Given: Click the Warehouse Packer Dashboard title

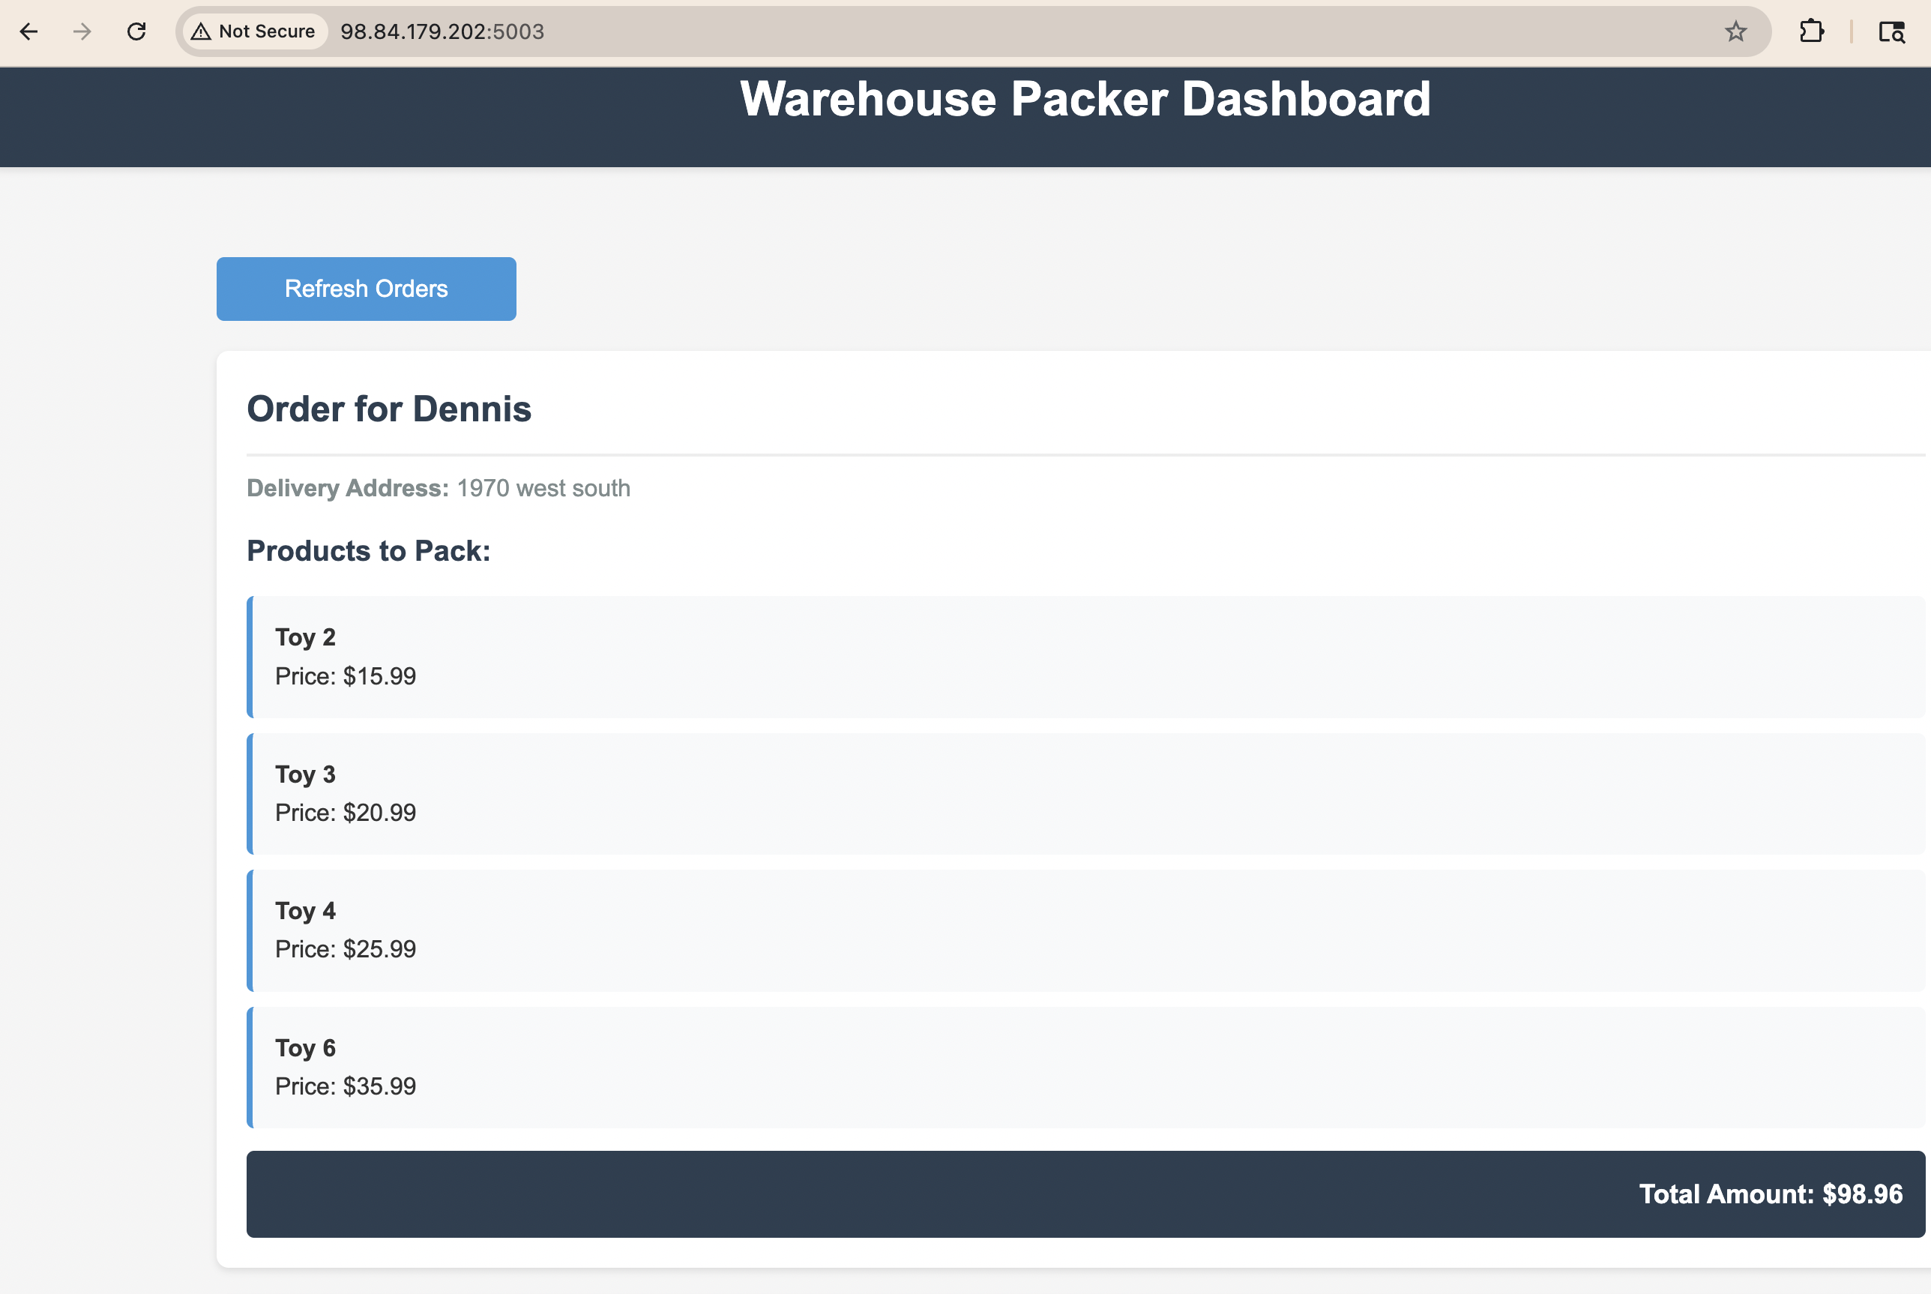Looking at the screenshot, I should click(x=1085, y=99).
